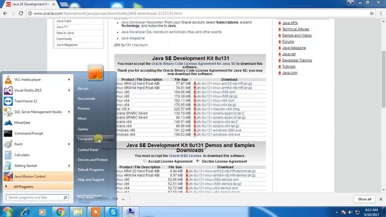Expand All Programs list
Viewport: 386px width, 217px height.
click(38, 187)
